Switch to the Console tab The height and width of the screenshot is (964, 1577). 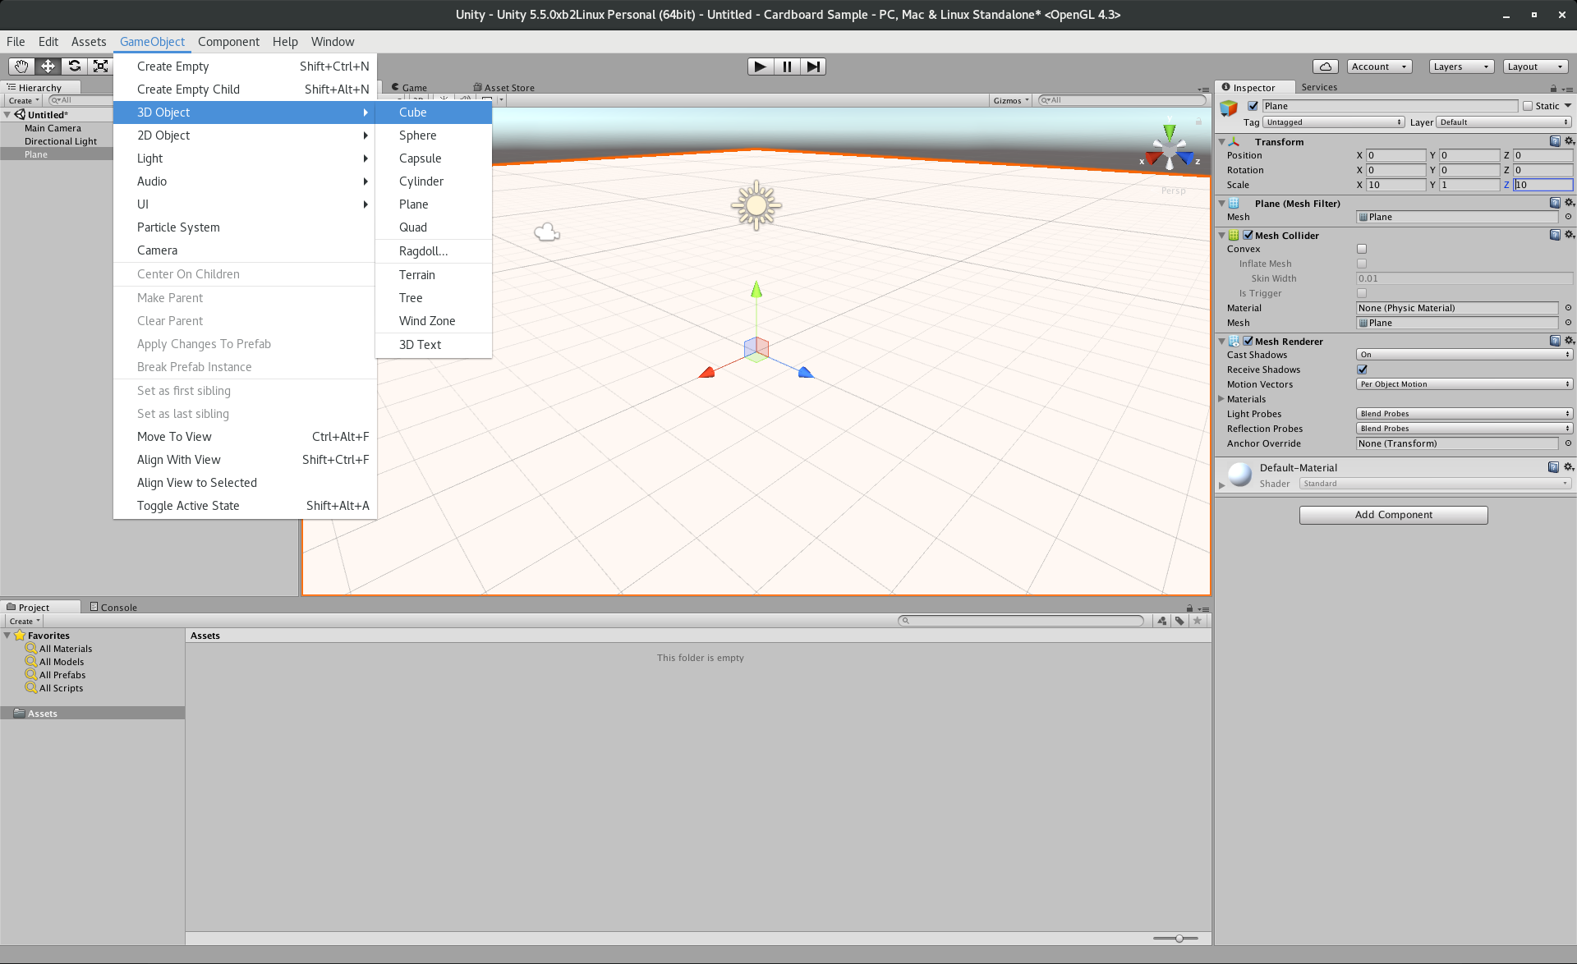coord(113,608)
